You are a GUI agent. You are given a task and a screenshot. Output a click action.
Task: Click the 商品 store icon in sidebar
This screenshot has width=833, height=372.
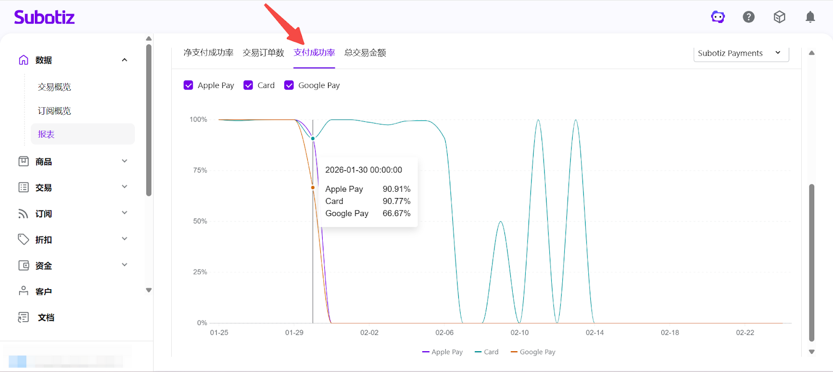click(23, 162)
